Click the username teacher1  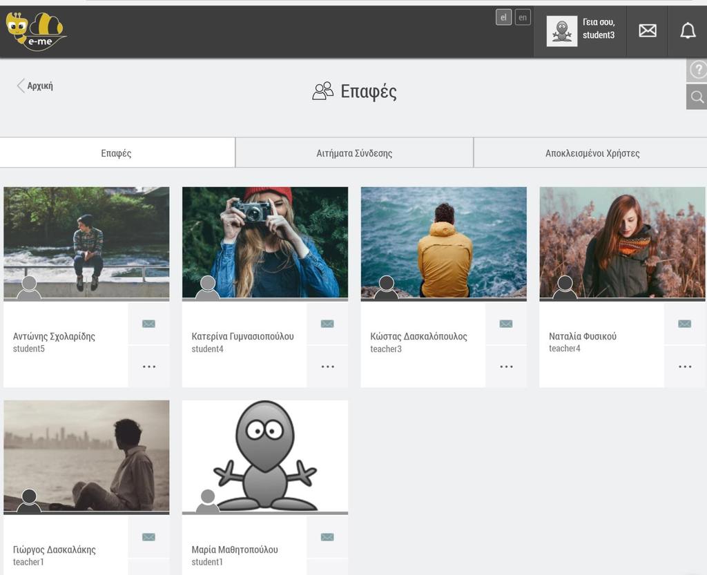tap(28, 562)
